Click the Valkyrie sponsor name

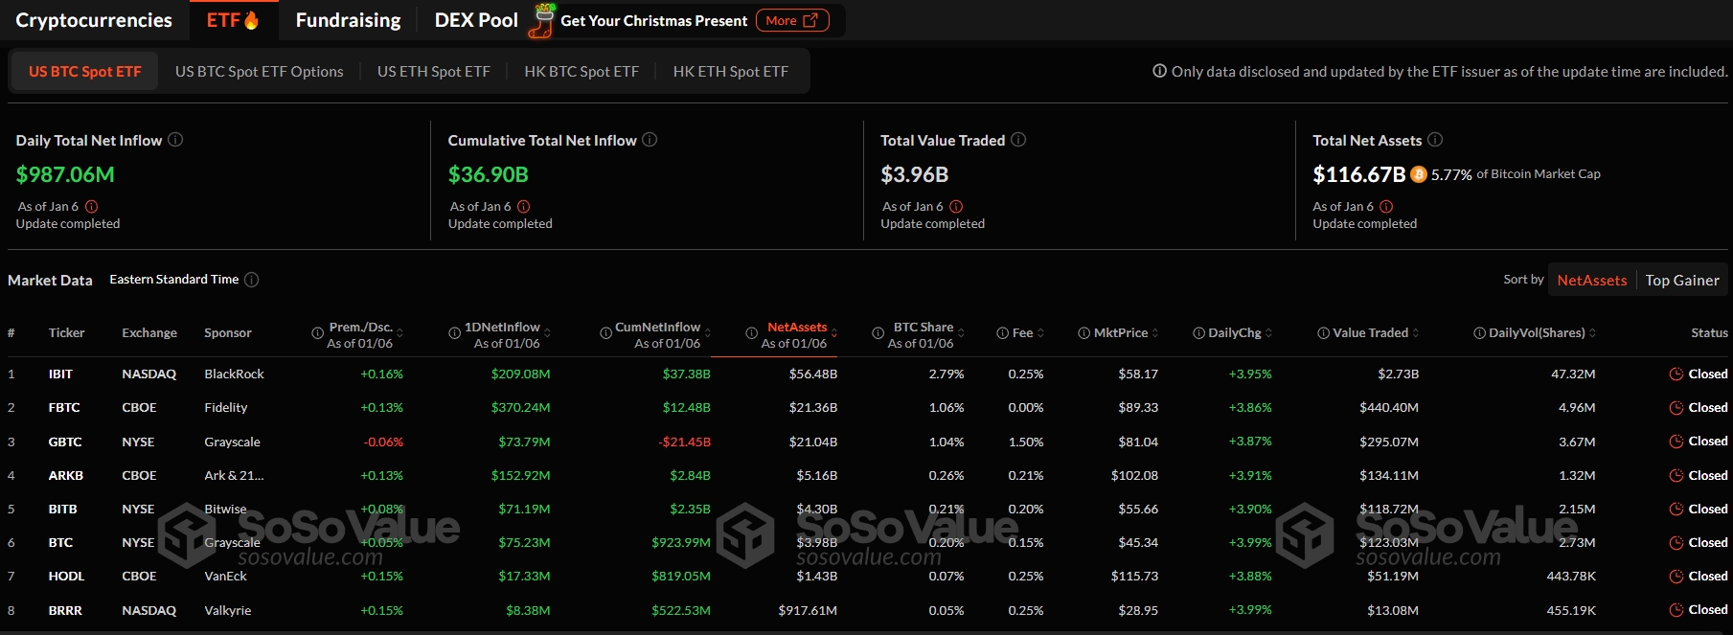point(227,611)
